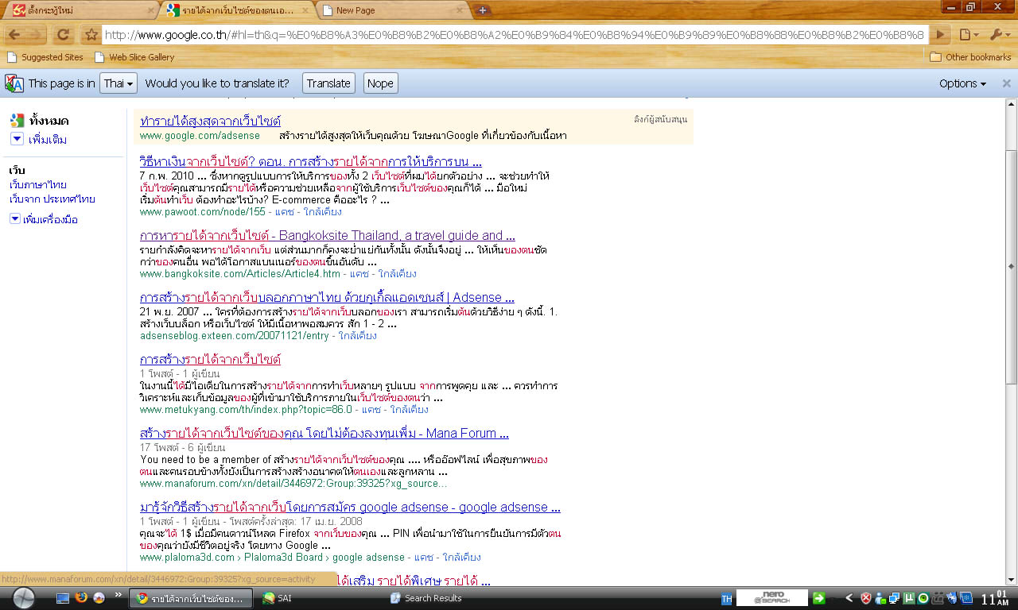Open the Other bookmarks folder
Viewport: 1018px width, 610px height.
pos(970,57)
